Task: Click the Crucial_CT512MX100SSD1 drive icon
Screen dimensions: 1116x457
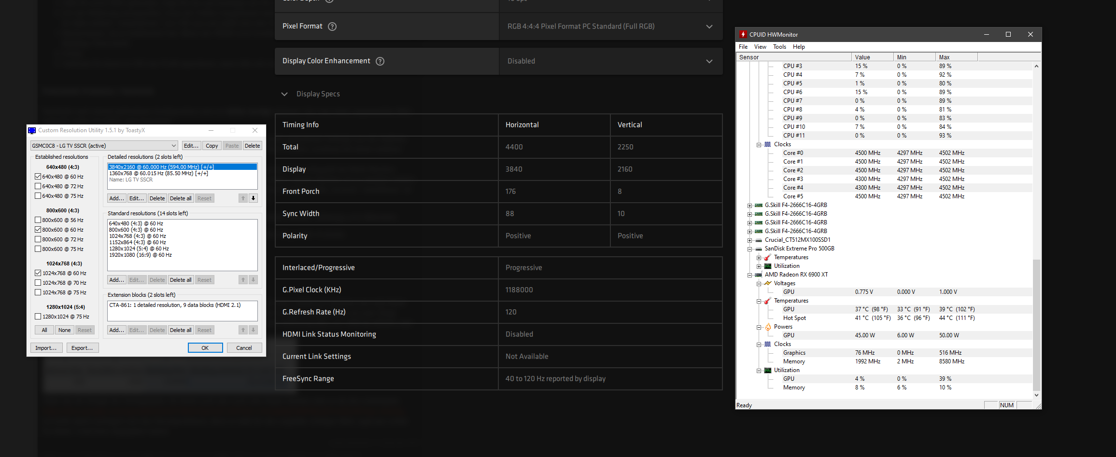Action: 759,240
